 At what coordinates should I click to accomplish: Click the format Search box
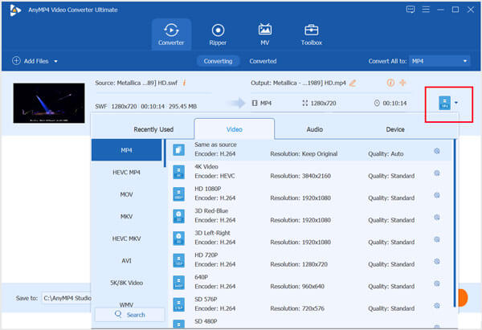tap(129, 315)
